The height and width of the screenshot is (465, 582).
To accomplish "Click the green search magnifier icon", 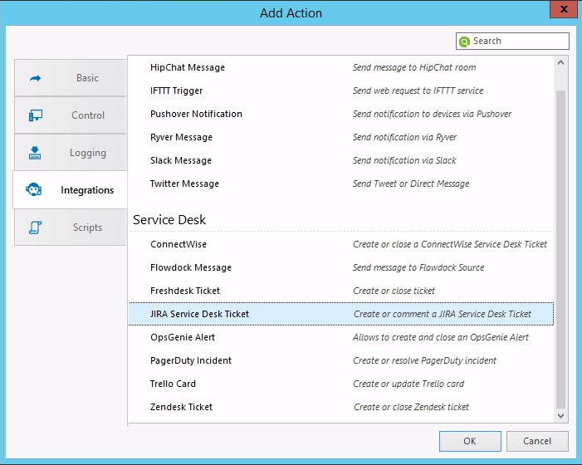I will tap(464, 42).
